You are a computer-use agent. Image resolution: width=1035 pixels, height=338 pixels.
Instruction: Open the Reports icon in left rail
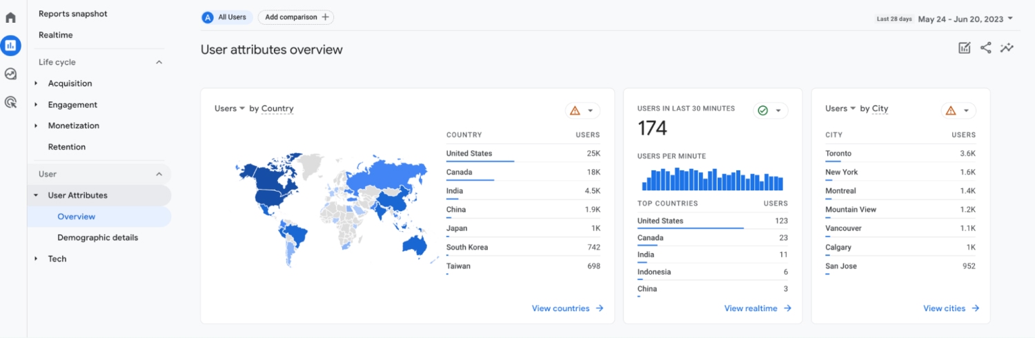point(10,46)
